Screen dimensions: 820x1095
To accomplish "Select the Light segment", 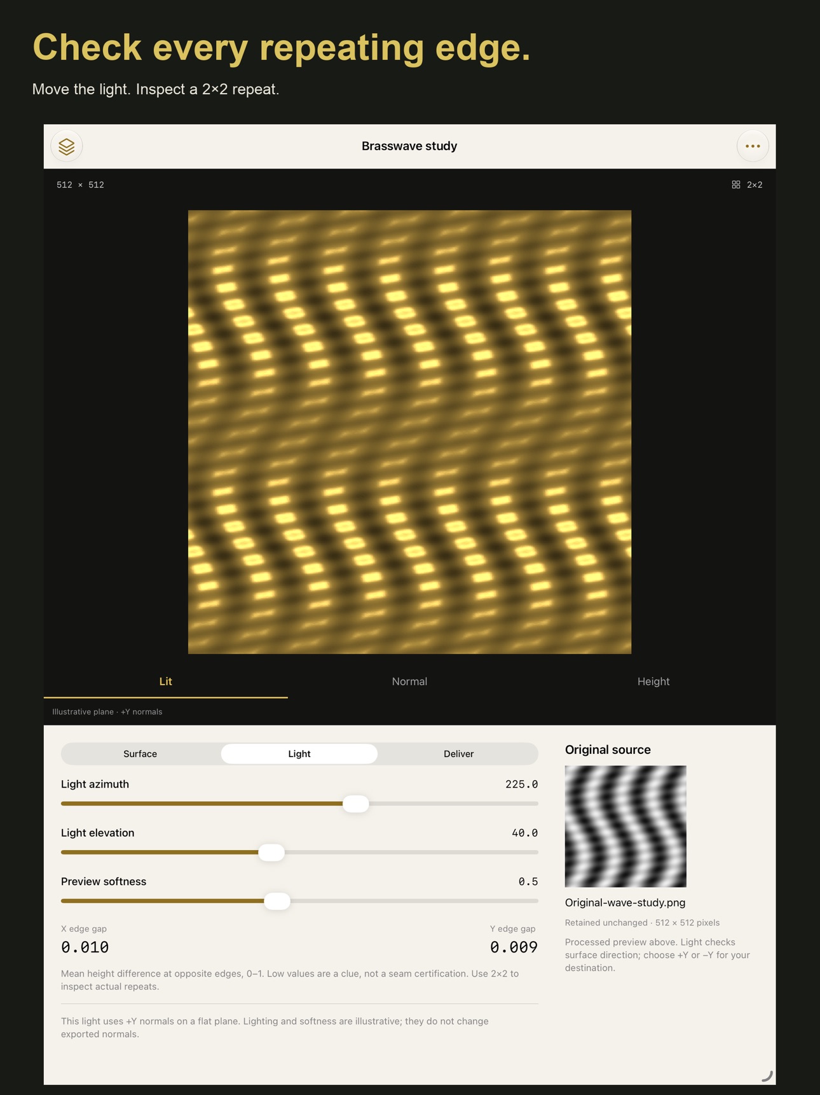I will 299,754.
